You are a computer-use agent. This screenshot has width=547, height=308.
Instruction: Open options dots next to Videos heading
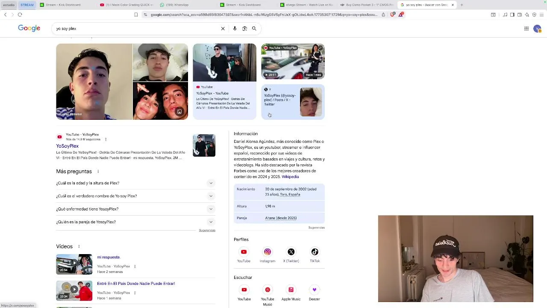coord(79,246)
